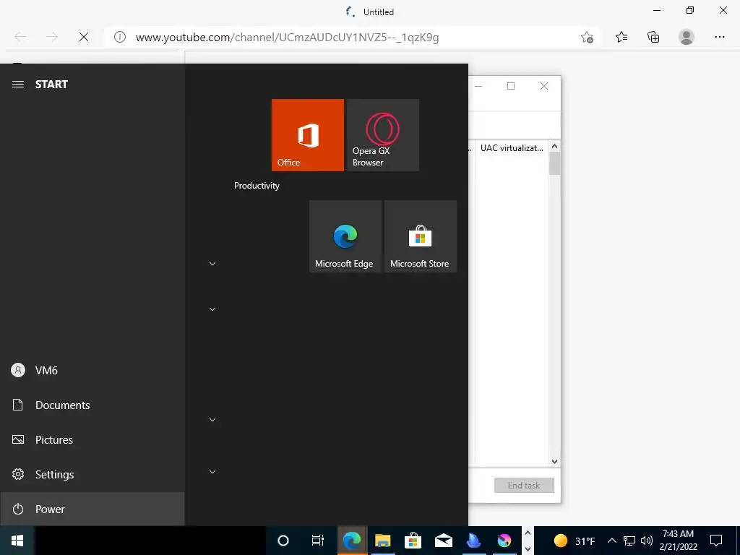
Task: Stop loading the page in Edge
Action: click(84, 37)
